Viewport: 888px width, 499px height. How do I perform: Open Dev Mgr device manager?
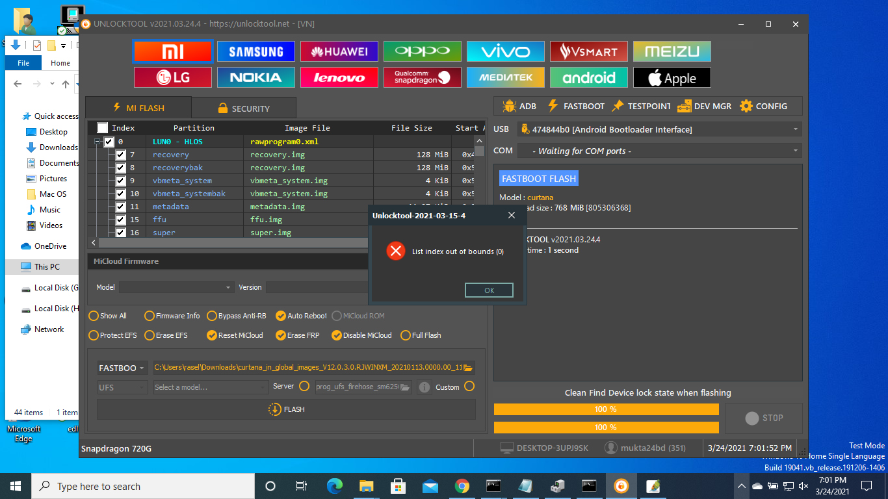(704, 106)
